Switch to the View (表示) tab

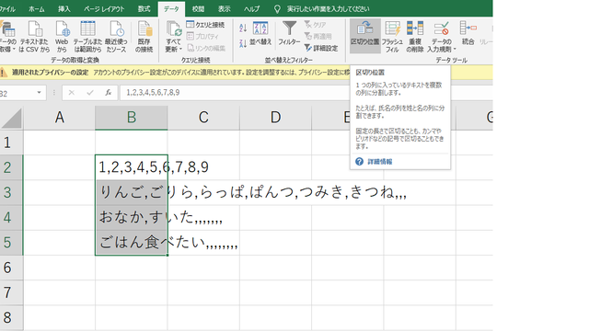pyautogui.click(x=225, y=9)
